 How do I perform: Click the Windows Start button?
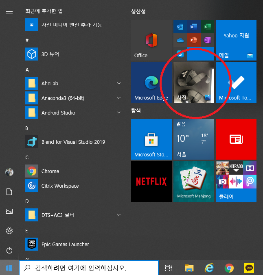click(x=9, y=268)
